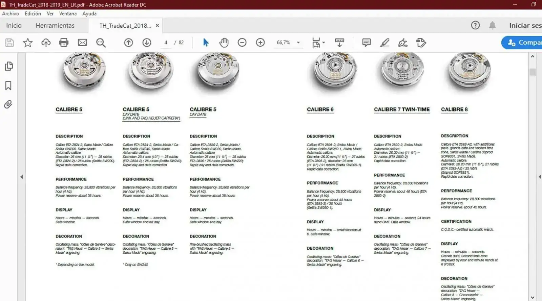Send file by email icon

point(82,43)
